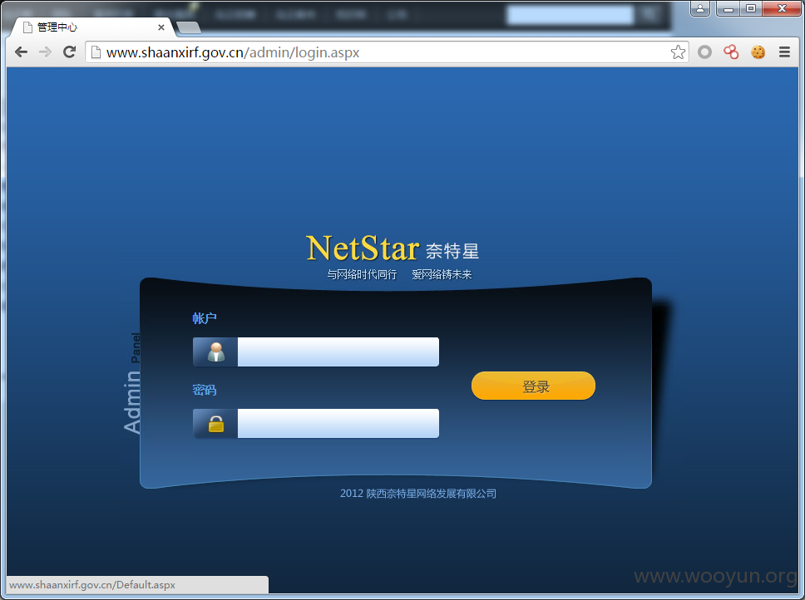Maximize the browser window
The width and height of the screenshot is (805, 600).
click(751, 8)
